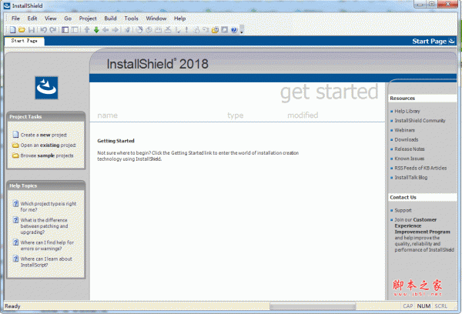
Task: Click the exclamation mark Run toolbar icon
Action: 186,29
